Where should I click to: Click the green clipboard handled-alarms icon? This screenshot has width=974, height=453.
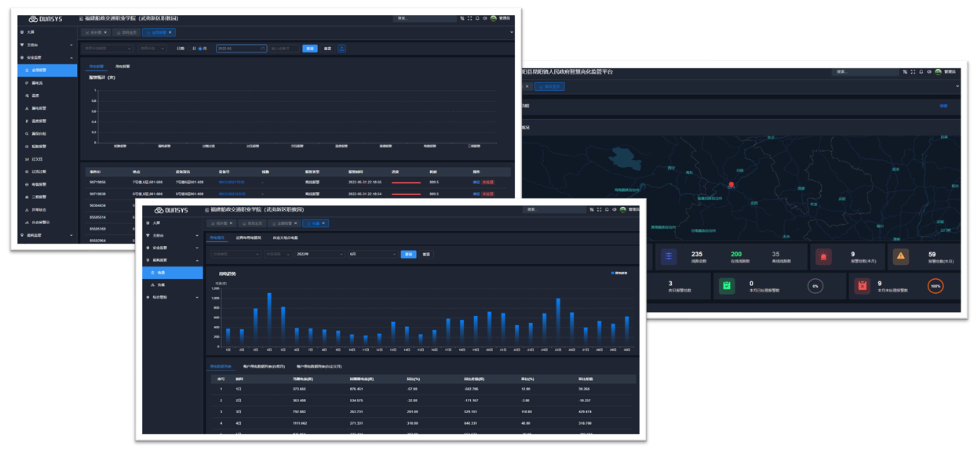pos(727,286)
